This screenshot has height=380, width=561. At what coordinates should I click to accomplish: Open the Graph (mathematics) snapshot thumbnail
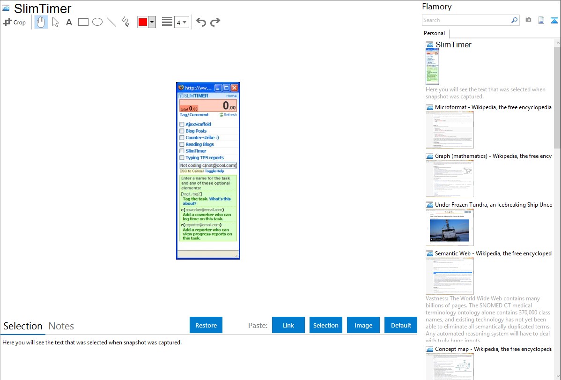pyautogui.click(x=450, y=179)
